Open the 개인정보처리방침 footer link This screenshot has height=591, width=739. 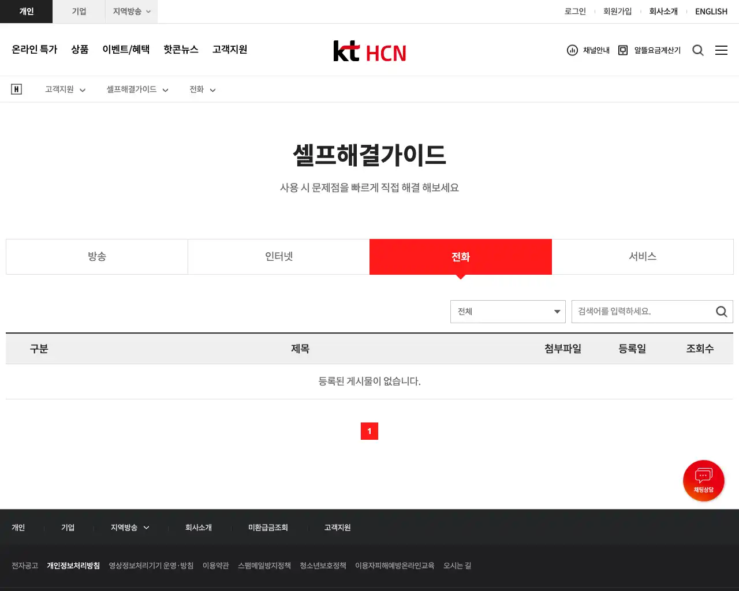pos(73,566)
